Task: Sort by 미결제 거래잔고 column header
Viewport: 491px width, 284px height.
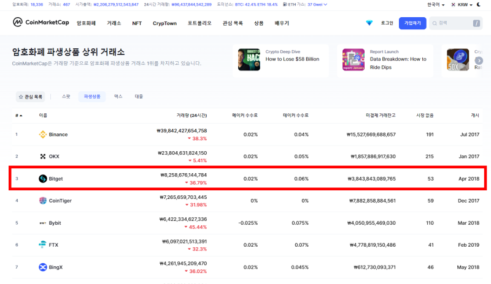Action: pos(381,115)
